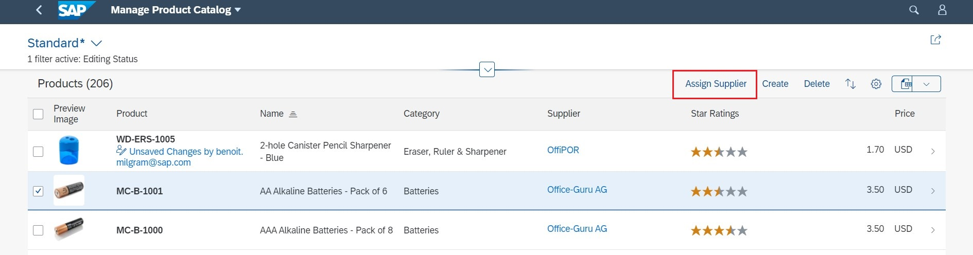
Task: Expand the export options dropdown arrow
Action: pyautogui.click(x=926, y=84)
